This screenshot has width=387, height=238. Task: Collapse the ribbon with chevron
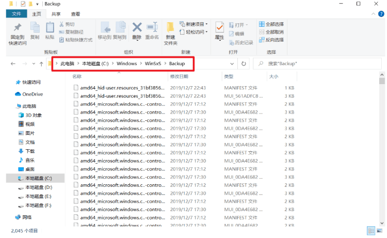click(x=373, y=14)
